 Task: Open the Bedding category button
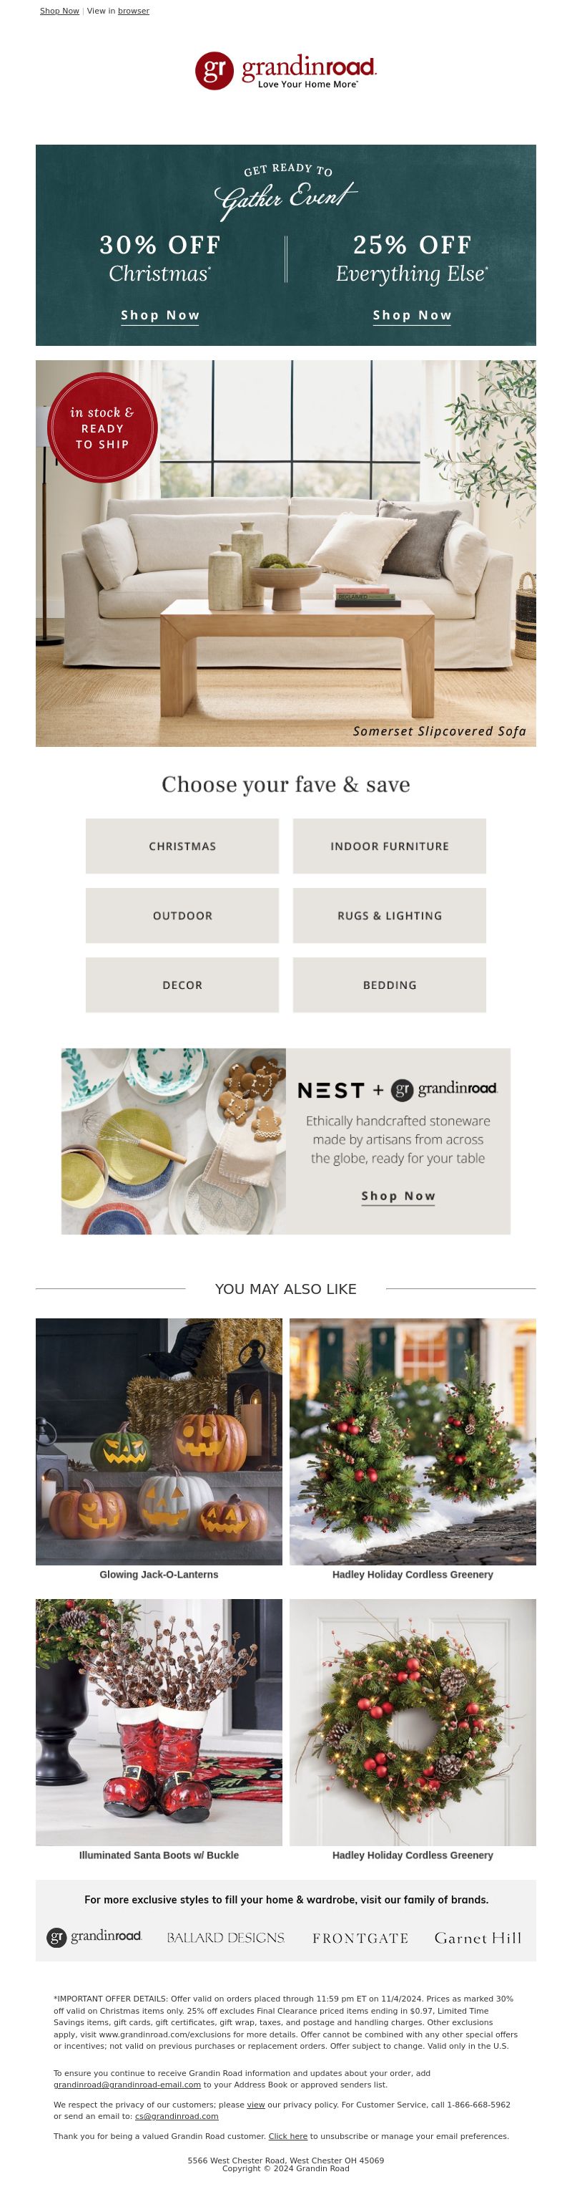coord(389,985)
